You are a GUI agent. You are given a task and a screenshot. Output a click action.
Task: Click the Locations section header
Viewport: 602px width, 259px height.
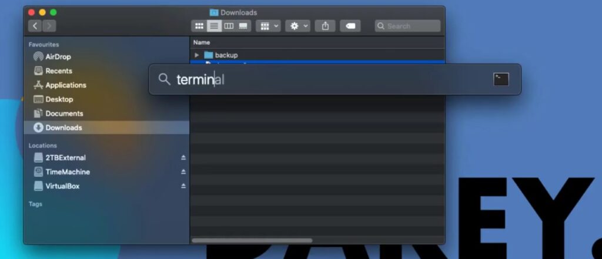pos(42,146)
